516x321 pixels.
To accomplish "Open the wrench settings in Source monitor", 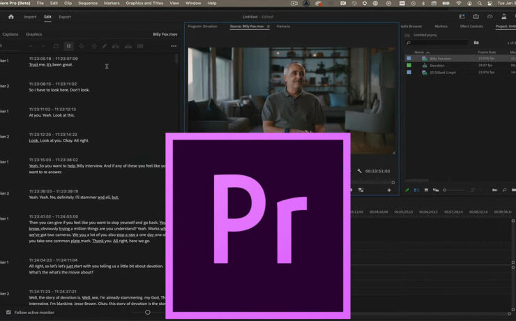I will (359, 171).
